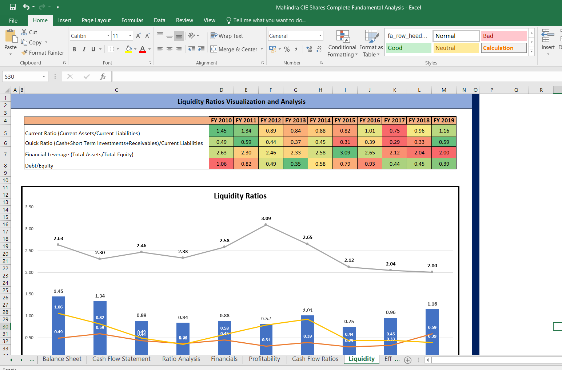Open fill color dropdown arrow
This screenshot has width=562, height=370.
click(135, 49)
